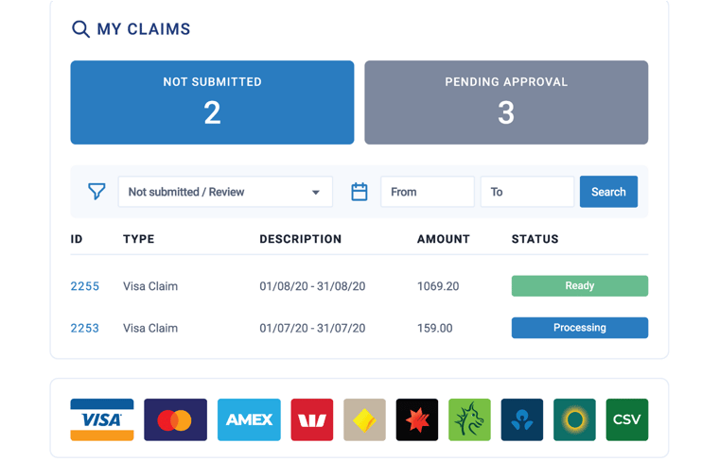Select the red star NAB logo
The height and width of the screenshot is (461, 719).
417,419
